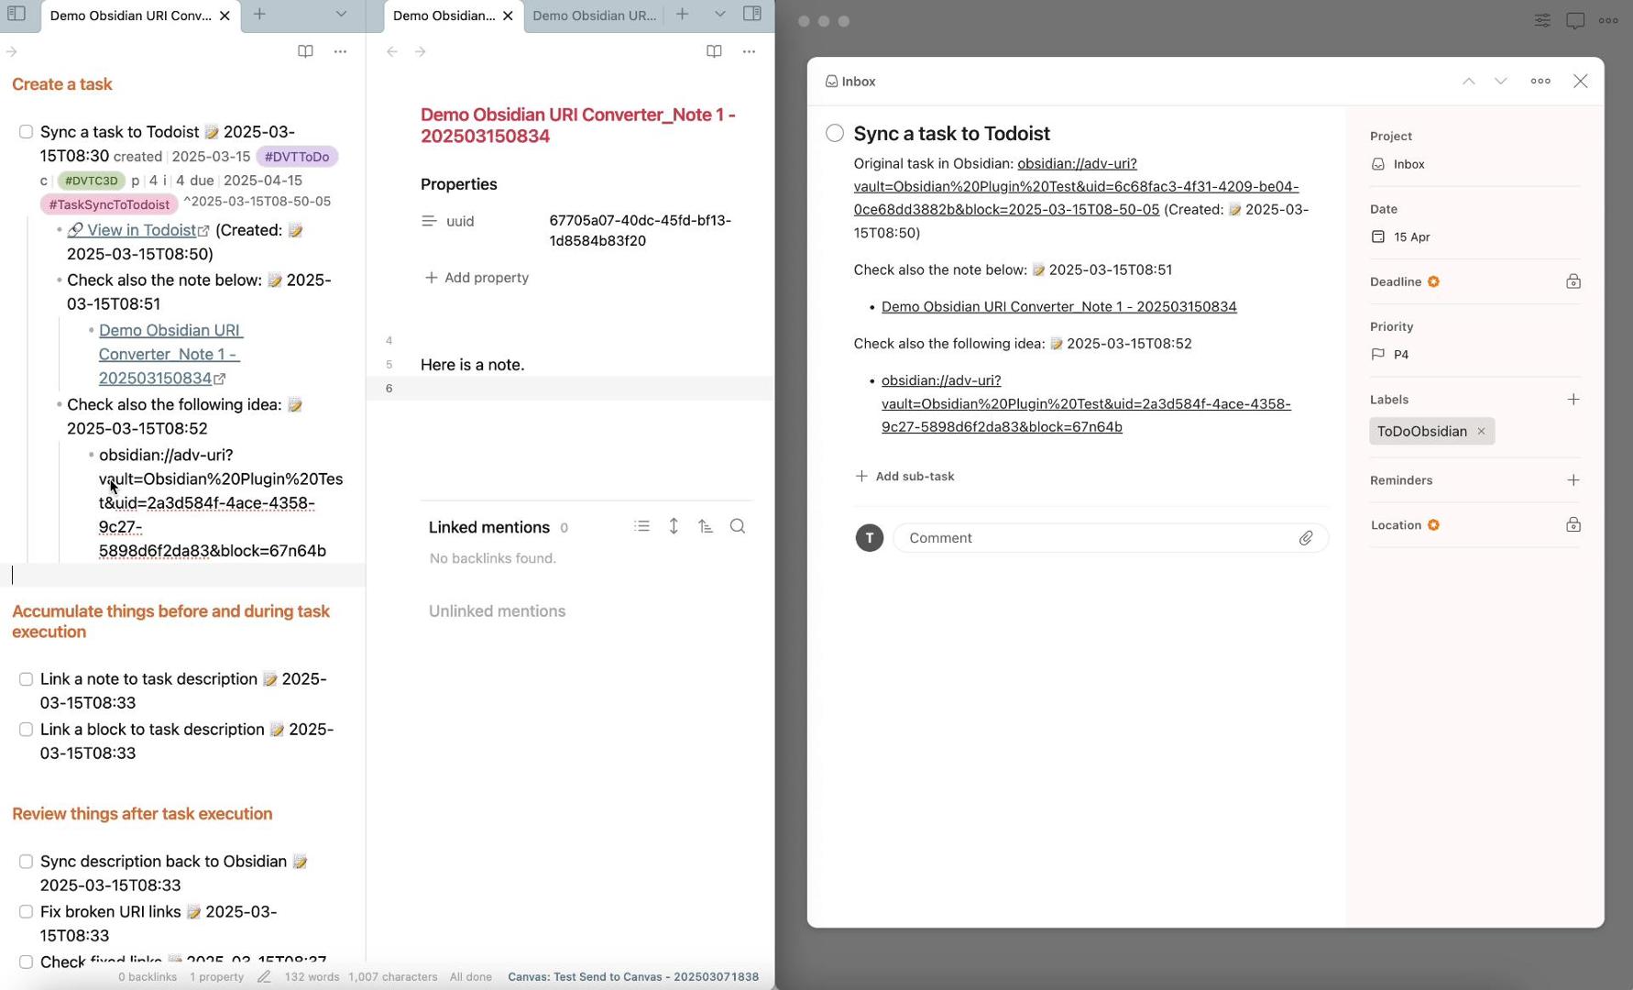Click the #TaskSyncToTodoist tag
1633x990 pixels.
pyautogui.click(x=109, y=204)
